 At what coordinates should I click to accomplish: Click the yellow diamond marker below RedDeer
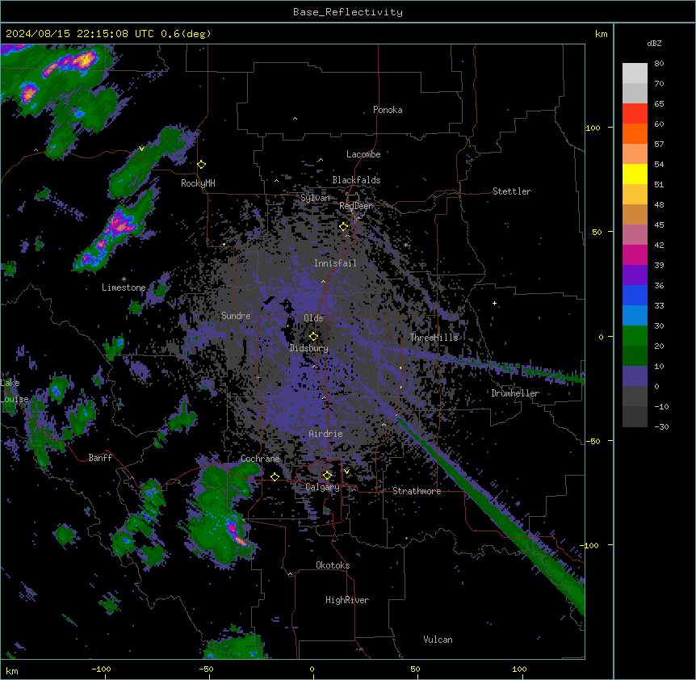(343, 227)
